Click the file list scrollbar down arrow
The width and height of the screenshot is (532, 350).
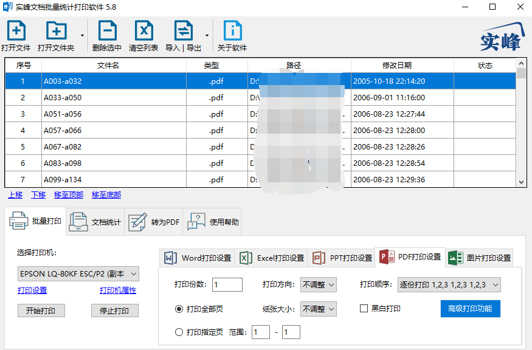coord(522,182)
